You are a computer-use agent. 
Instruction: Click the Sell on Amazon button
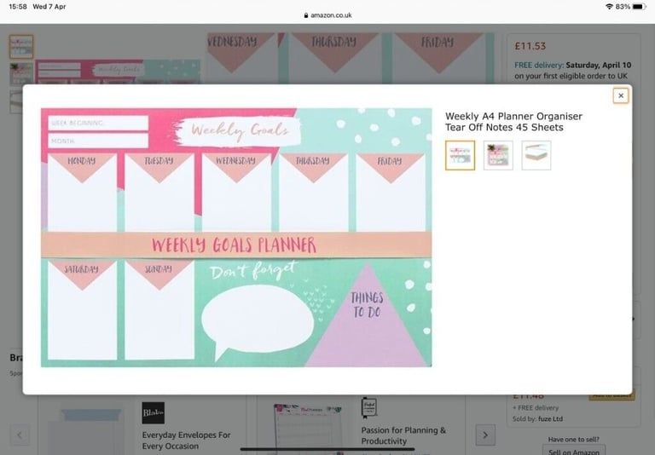tap(574, 451)
